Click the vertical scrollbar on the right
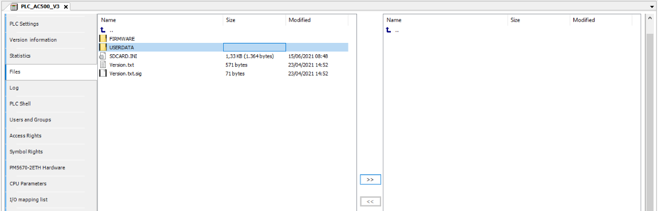 coord(649,113)
